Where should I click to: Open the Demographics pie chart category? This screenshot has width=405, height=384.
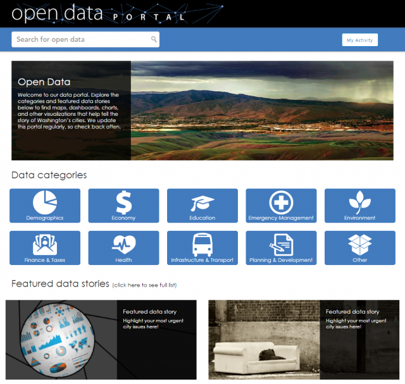point(45,206)
